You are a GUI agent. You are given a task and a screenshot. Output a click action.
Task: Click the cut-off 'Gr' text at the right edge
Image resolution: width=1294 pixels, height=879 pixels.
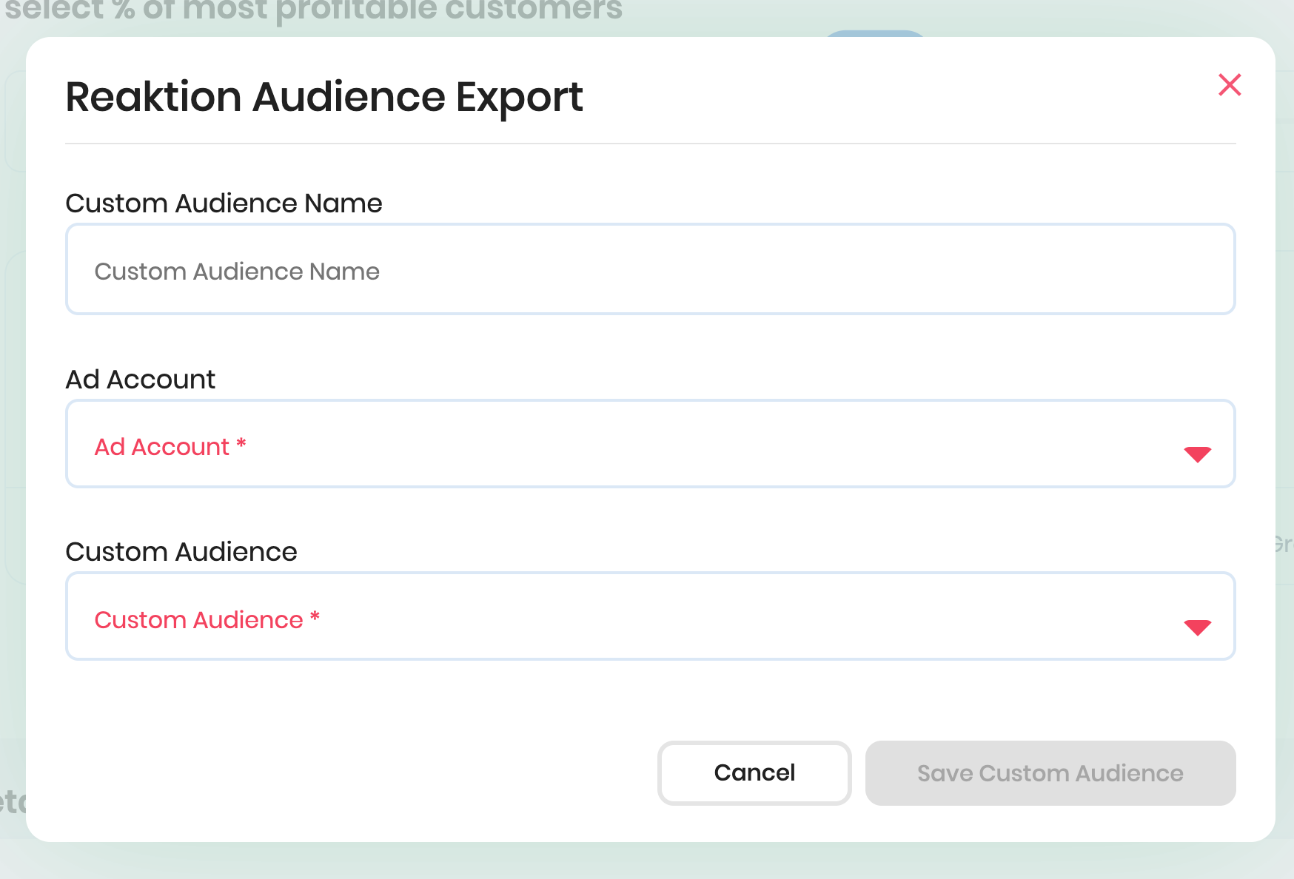(x=1284, y=545)
